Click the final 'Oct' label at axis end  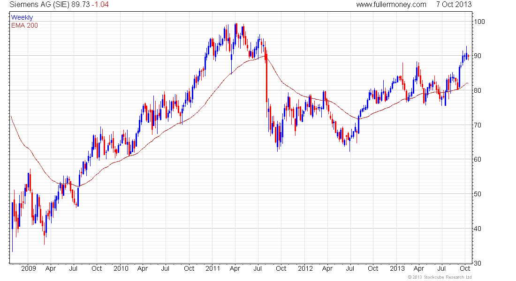point(465,268)
